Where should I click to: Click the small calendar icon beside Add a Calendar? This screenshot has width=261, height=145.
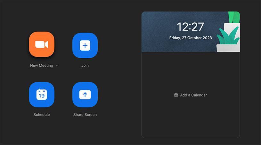coord(176,95)
